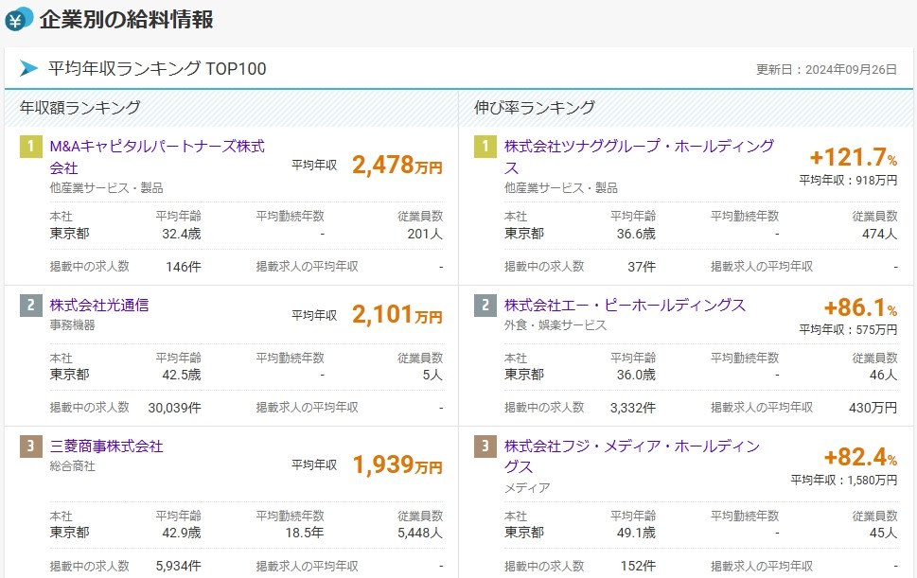Click the +82.4% growth rate
917x578 pixels.
[x=860, y=457]
